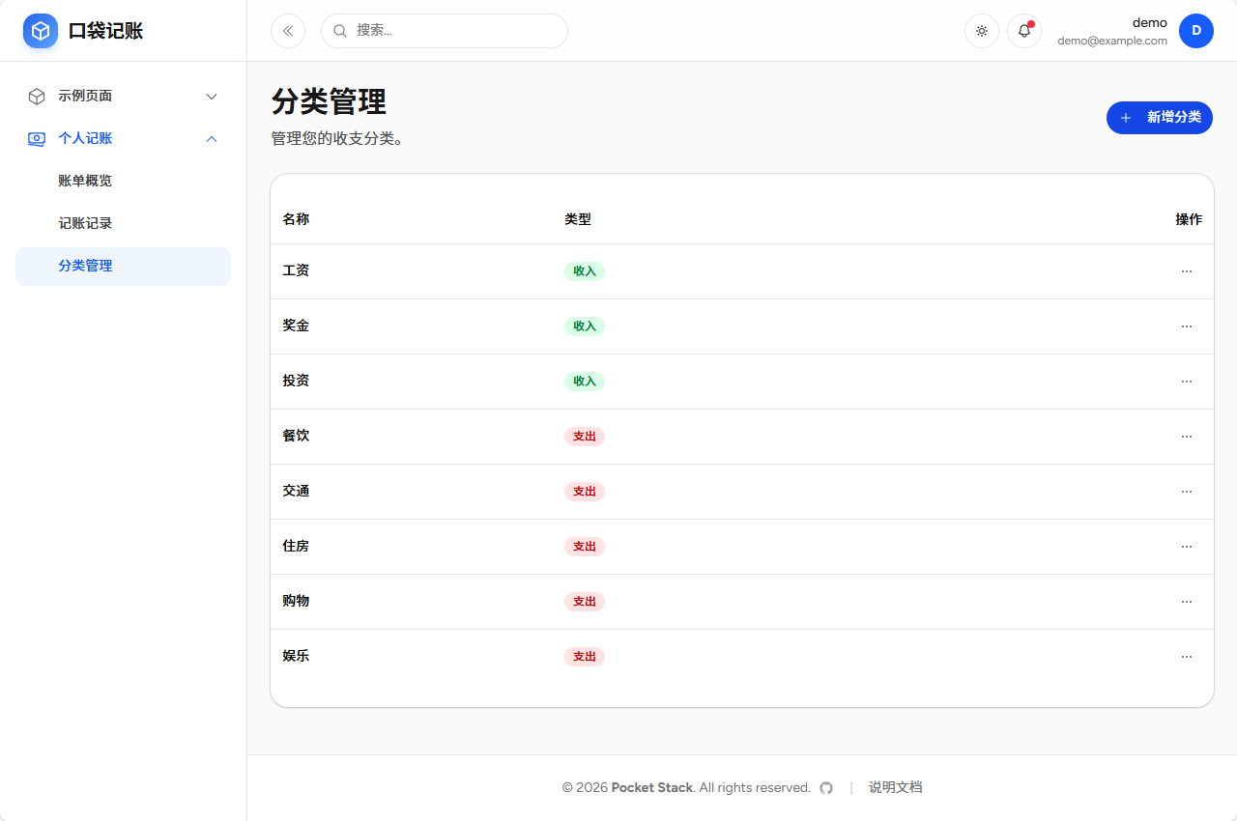Viewport: 1237px width, 821px height.
Task: Expand the 示例页面 menu chevron
Action: click(x=212, y=96)
